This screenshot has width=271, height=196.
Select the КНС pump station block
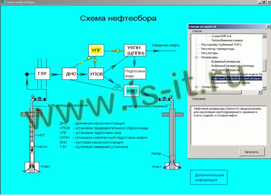(x=132, y=91)
